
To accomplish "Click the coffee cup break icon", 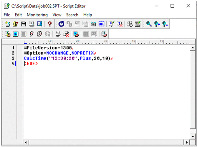I will coord(58,34).
